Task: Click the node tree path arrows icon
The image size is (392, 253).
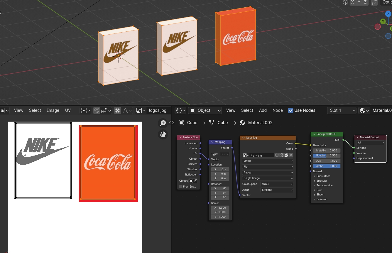Action: (x=171, y=123)
